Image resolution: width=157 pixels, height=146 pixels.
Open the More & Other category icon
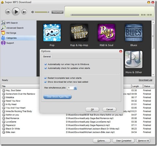[x=133, y=60]
